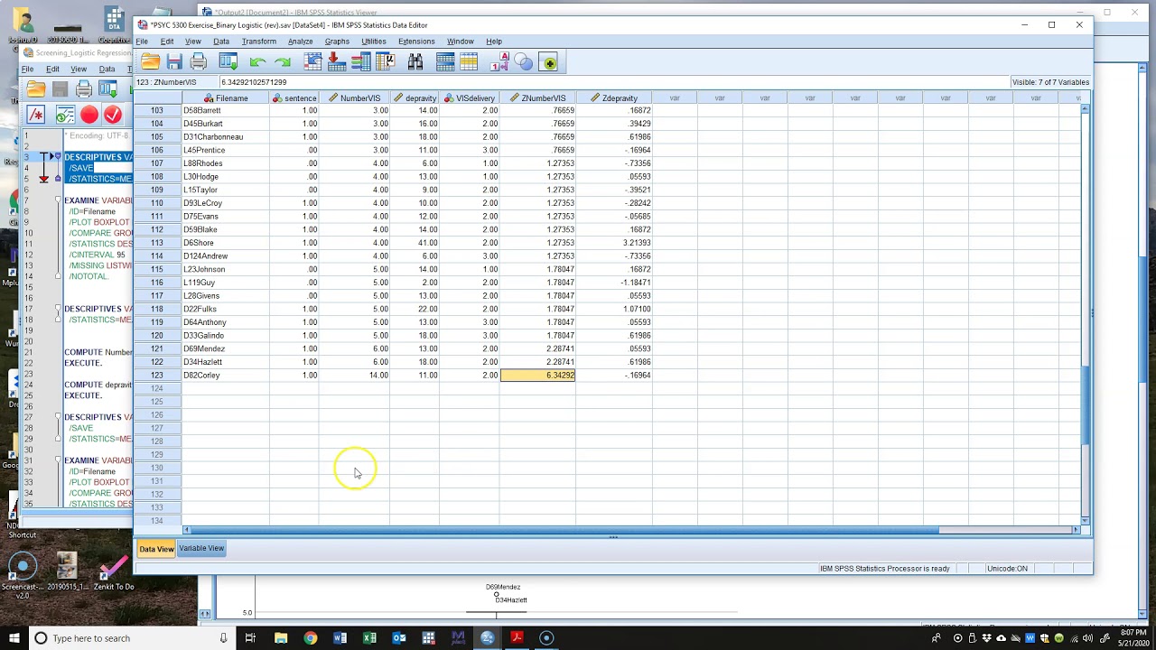1156x650 pixels.
Task: Open Excel from the taskbar
Action: pos(369,638)
